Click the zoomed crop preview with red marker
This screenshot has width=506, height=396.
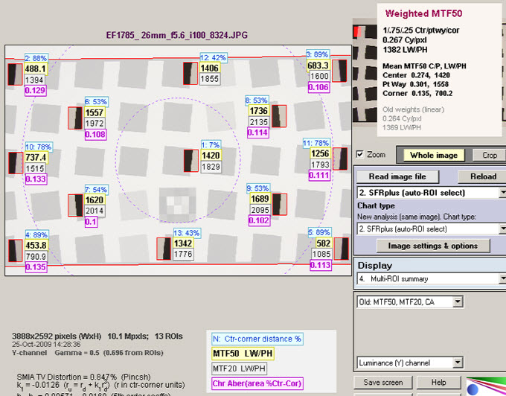(365, 71)
